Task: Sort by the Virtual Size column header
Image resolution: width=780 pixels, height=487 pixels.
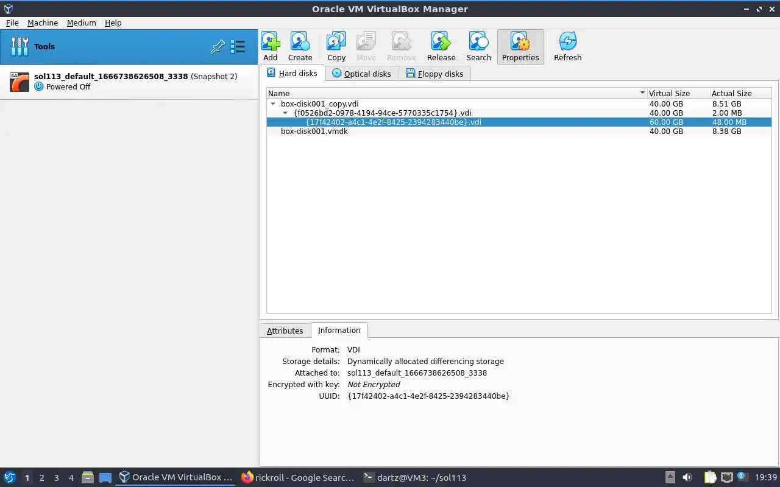Action: click(678, 93)
